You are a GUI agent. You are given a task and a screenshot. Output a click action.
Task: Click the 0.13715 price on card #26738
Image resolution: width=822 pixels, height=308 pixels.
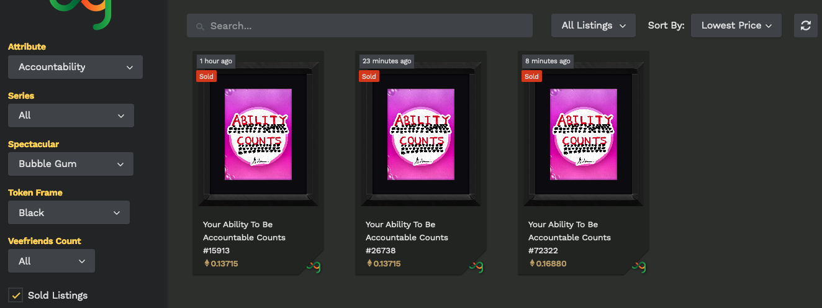(387, 264)
